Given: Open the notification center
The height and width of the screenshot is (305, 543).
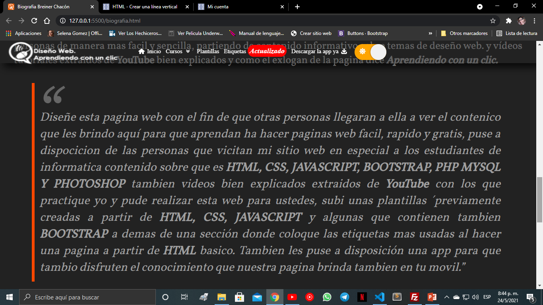Looking at the screenshot, I should (x=531, y=297).
